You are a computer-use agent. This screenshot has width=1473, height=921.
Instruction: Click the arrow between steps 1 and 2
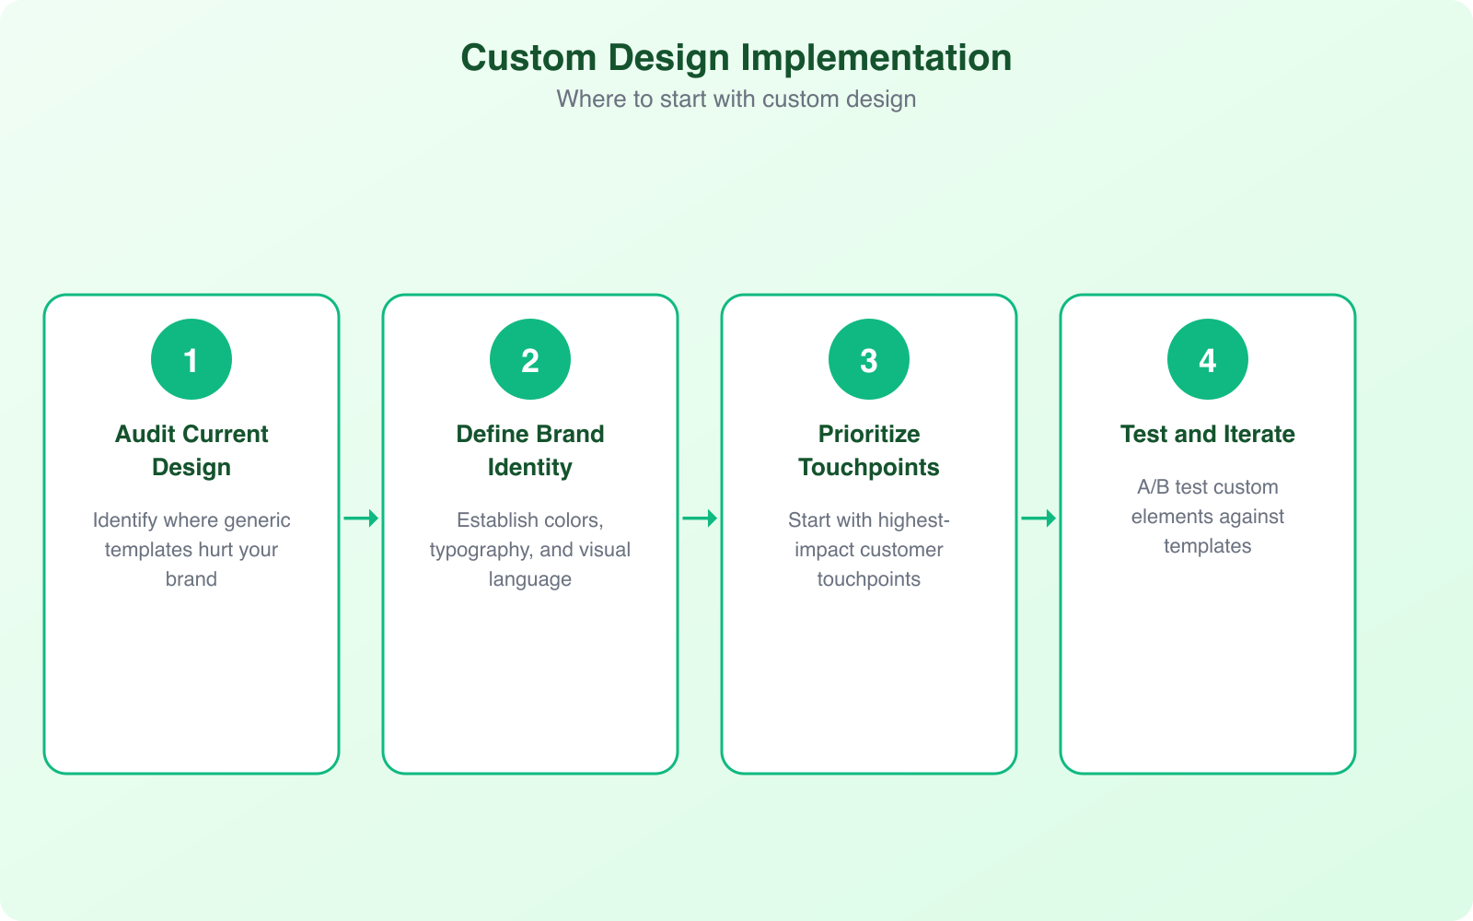pyautogui.click(x=360, y=519)
